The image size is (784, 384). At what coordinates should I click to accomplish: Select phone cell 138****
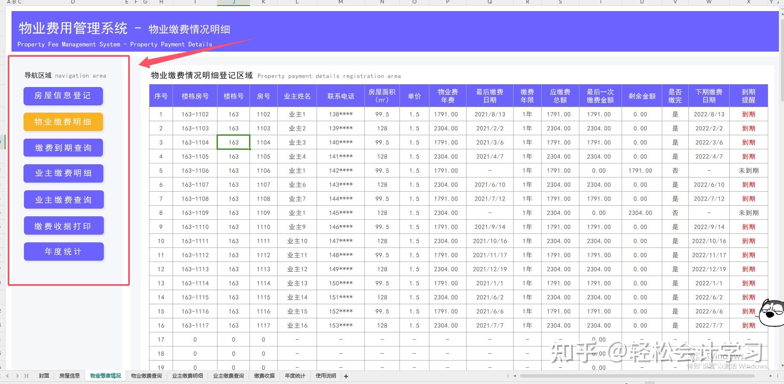coord(341,114)
